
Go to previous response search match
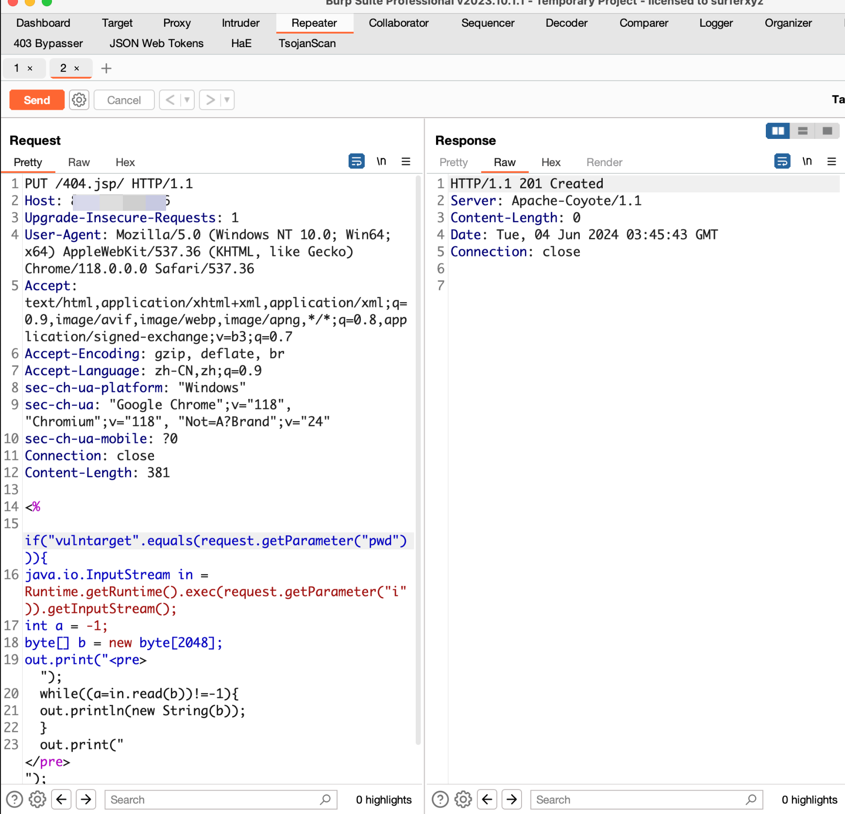(487, 799)
